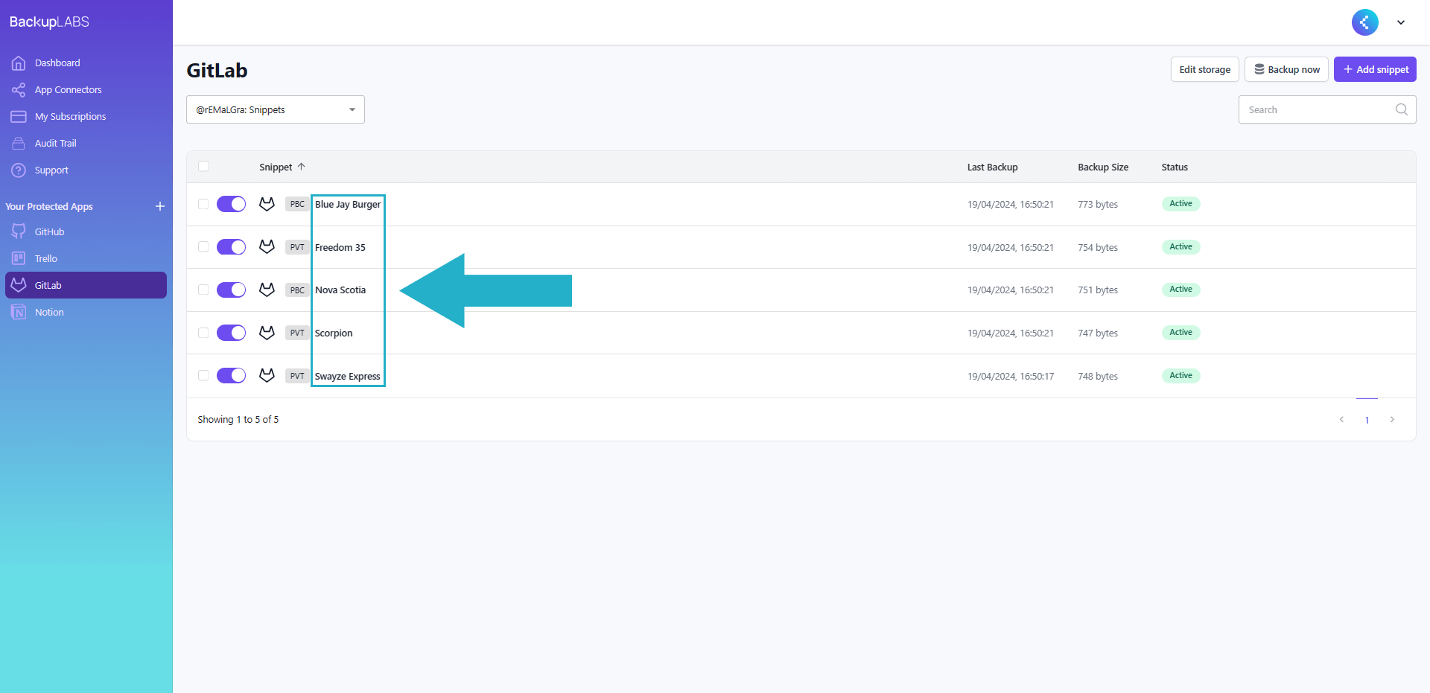The image size is (1430, 693).
Task: Click the user avatar icon
Action: click(1364, 22)
